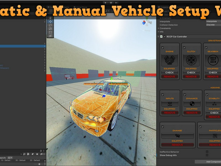Expand the highlighted blue Hierarchy row arrow
Screen dimensions: 221x166
(45, 46)
